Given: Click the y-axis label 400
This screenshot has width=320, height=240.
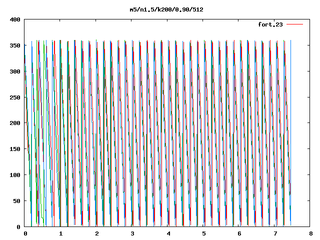Looking at the screenshot, I should point(15,19).
